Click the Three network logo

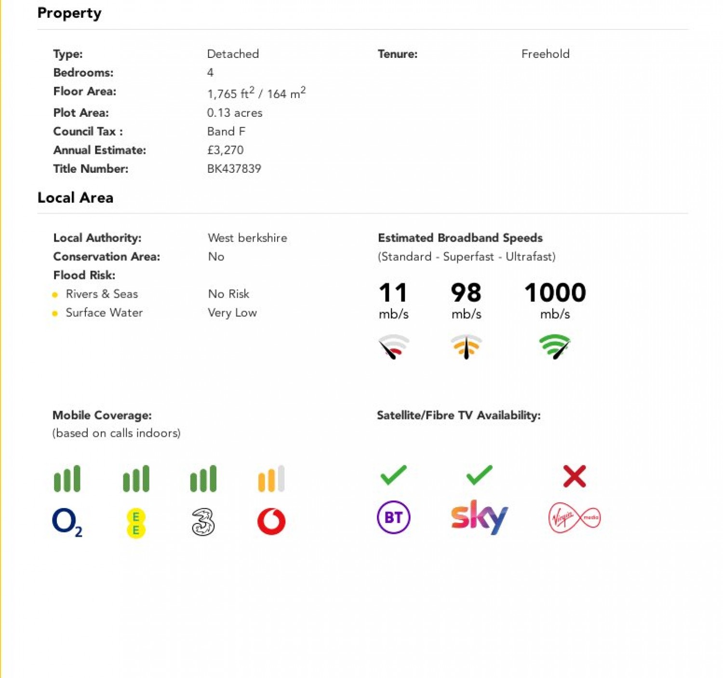click(203, 522)
